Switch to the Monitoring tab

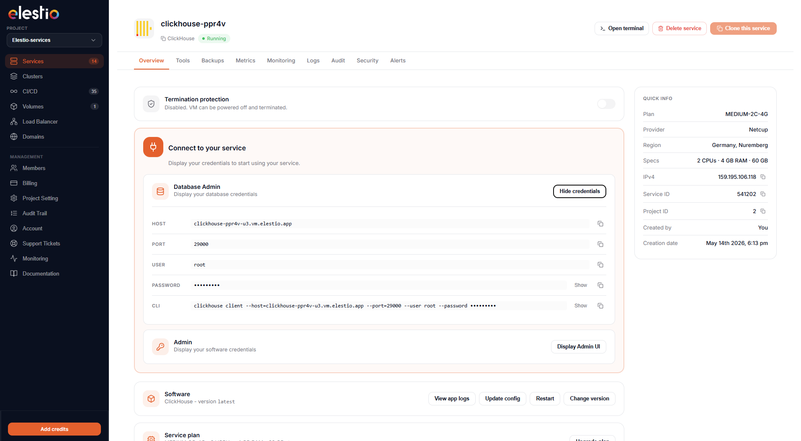(x=281, y=61)
